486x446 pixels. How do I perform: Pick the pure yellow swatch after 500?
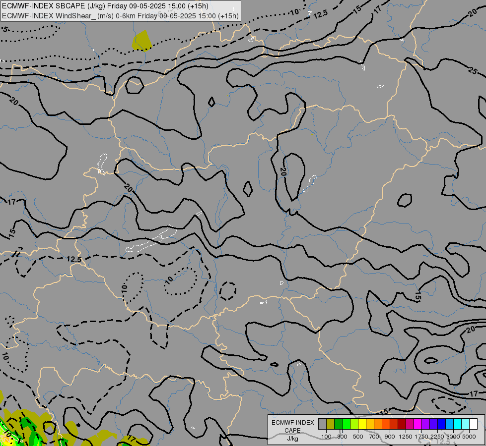pyautogui.click(x=362, y=424)
